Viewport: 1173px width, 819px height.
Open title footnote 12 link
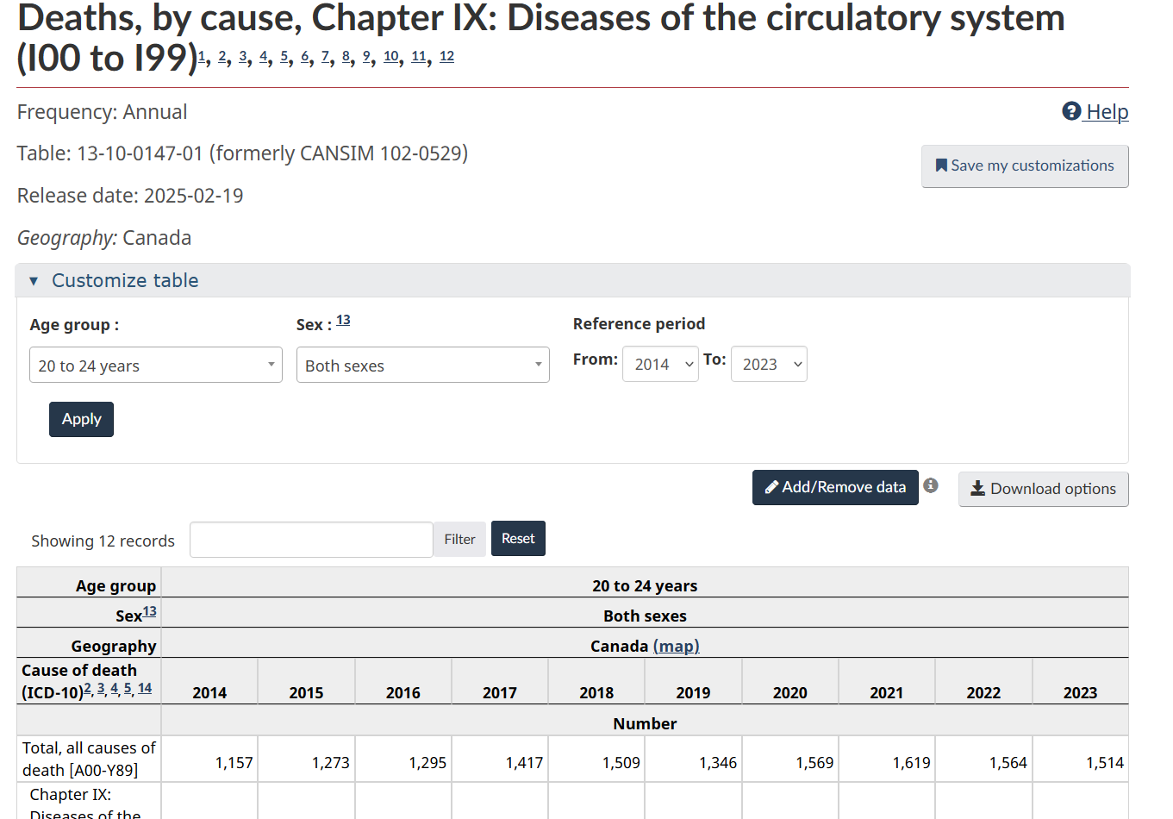coord(446,56)
